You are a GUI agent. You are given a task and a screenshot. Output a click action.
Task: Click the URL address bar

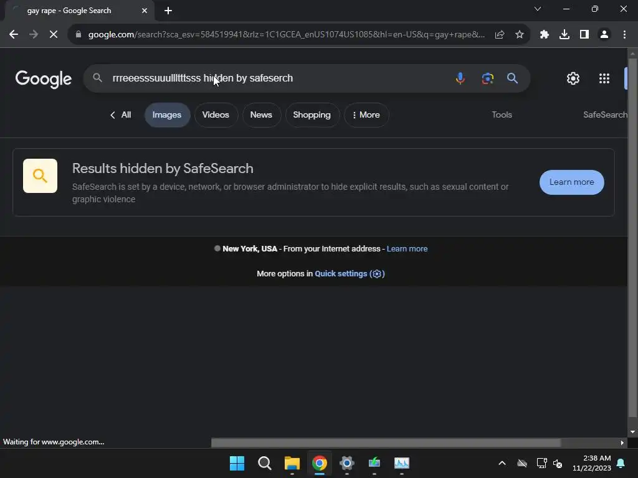(x=286, y=35)
